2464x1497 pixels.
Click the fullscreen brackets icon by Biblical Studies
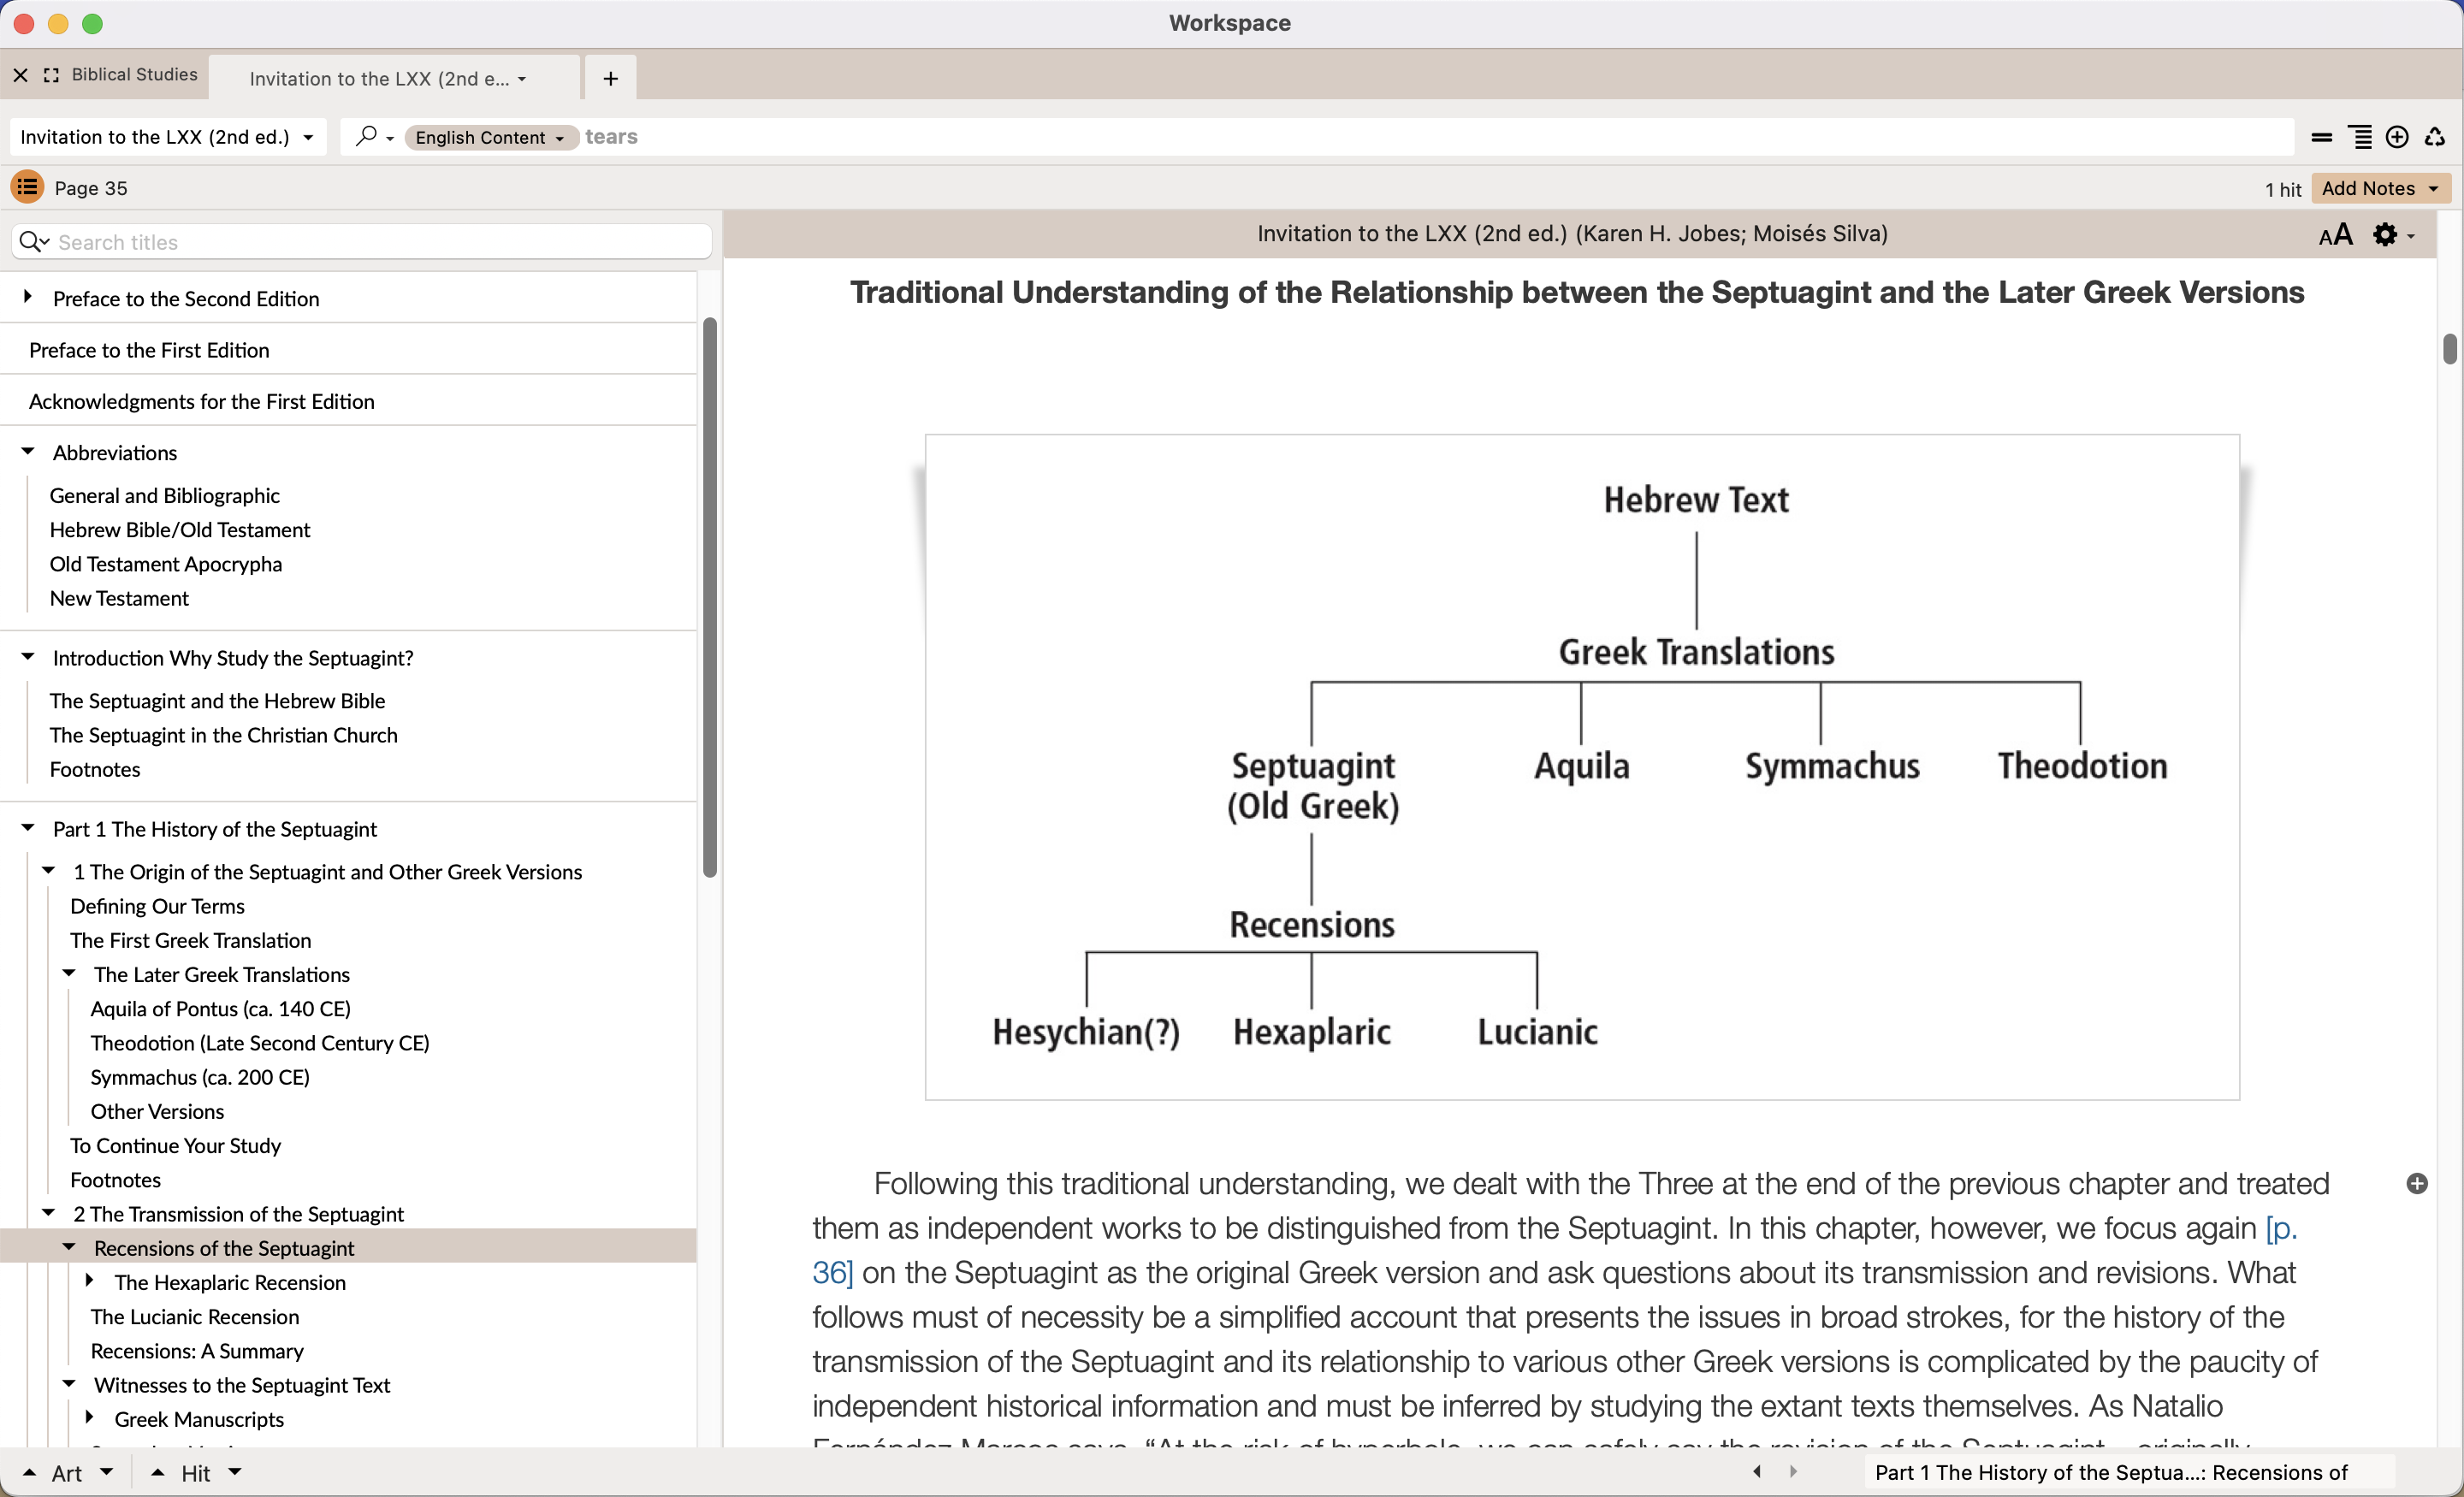[51, 75]
